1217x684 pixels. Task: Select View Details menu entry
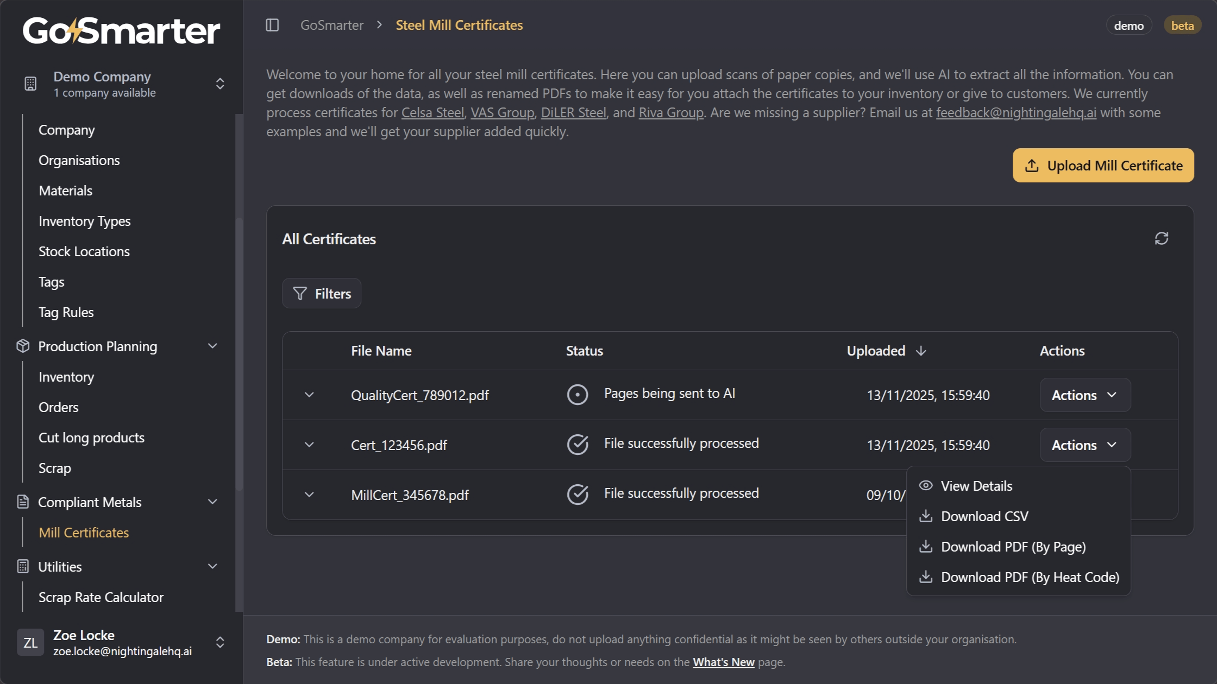coord(1019,486)
